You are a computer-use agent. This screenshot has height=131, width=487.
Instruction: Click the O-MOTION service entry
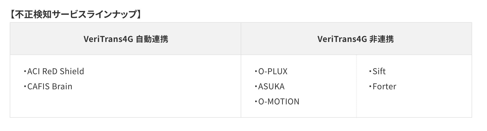coord(279,102)
